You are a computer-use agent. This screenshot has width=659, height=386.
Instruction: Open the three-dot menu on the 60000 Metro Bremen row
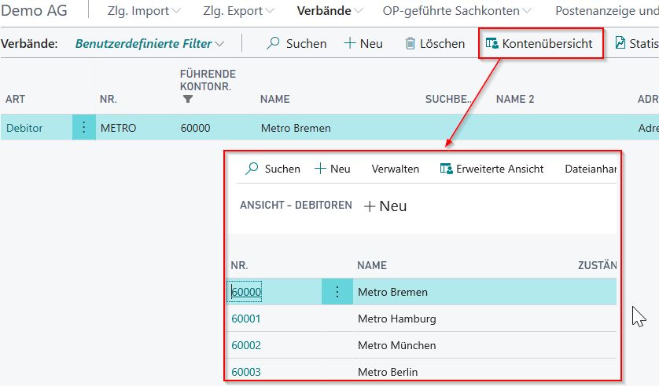pos(337,292)
